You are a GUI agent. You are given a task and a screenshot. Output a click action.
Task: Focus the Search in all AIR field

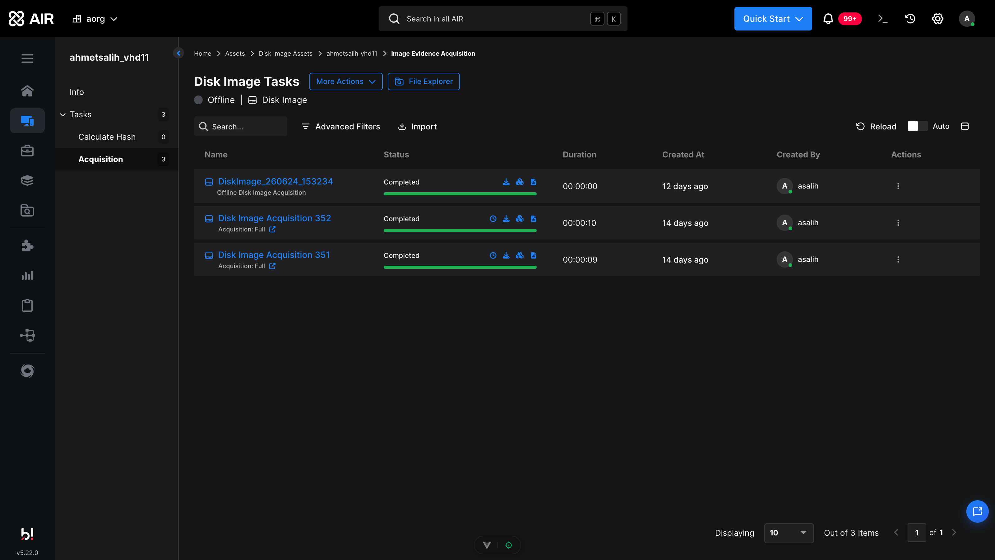pyautogui.click(x=503, y=19)
